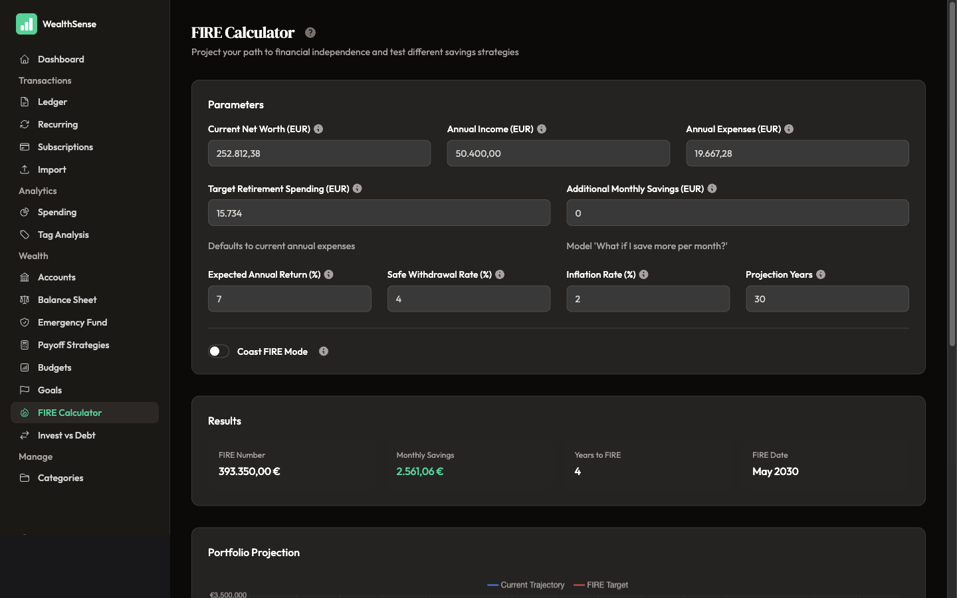The height and width of the screenshot is (598, 957).
Task: Show info for Safe Withdrawal Rate
Action: pos(500,274)
